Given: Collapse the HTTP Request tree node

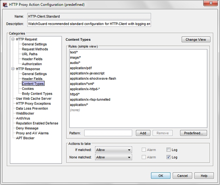Looking at the screenshot, I should pyautogui.click(x=13, y=39).
